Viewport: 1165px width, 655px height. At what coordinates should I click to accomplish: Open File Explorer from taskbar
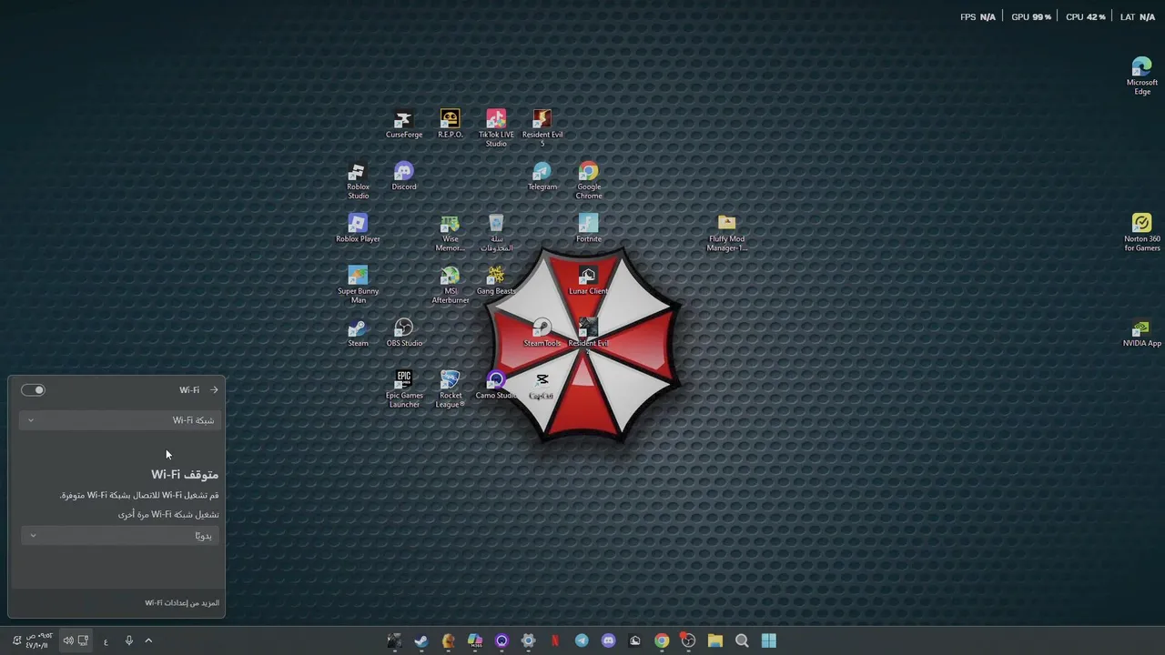point(715,640)
